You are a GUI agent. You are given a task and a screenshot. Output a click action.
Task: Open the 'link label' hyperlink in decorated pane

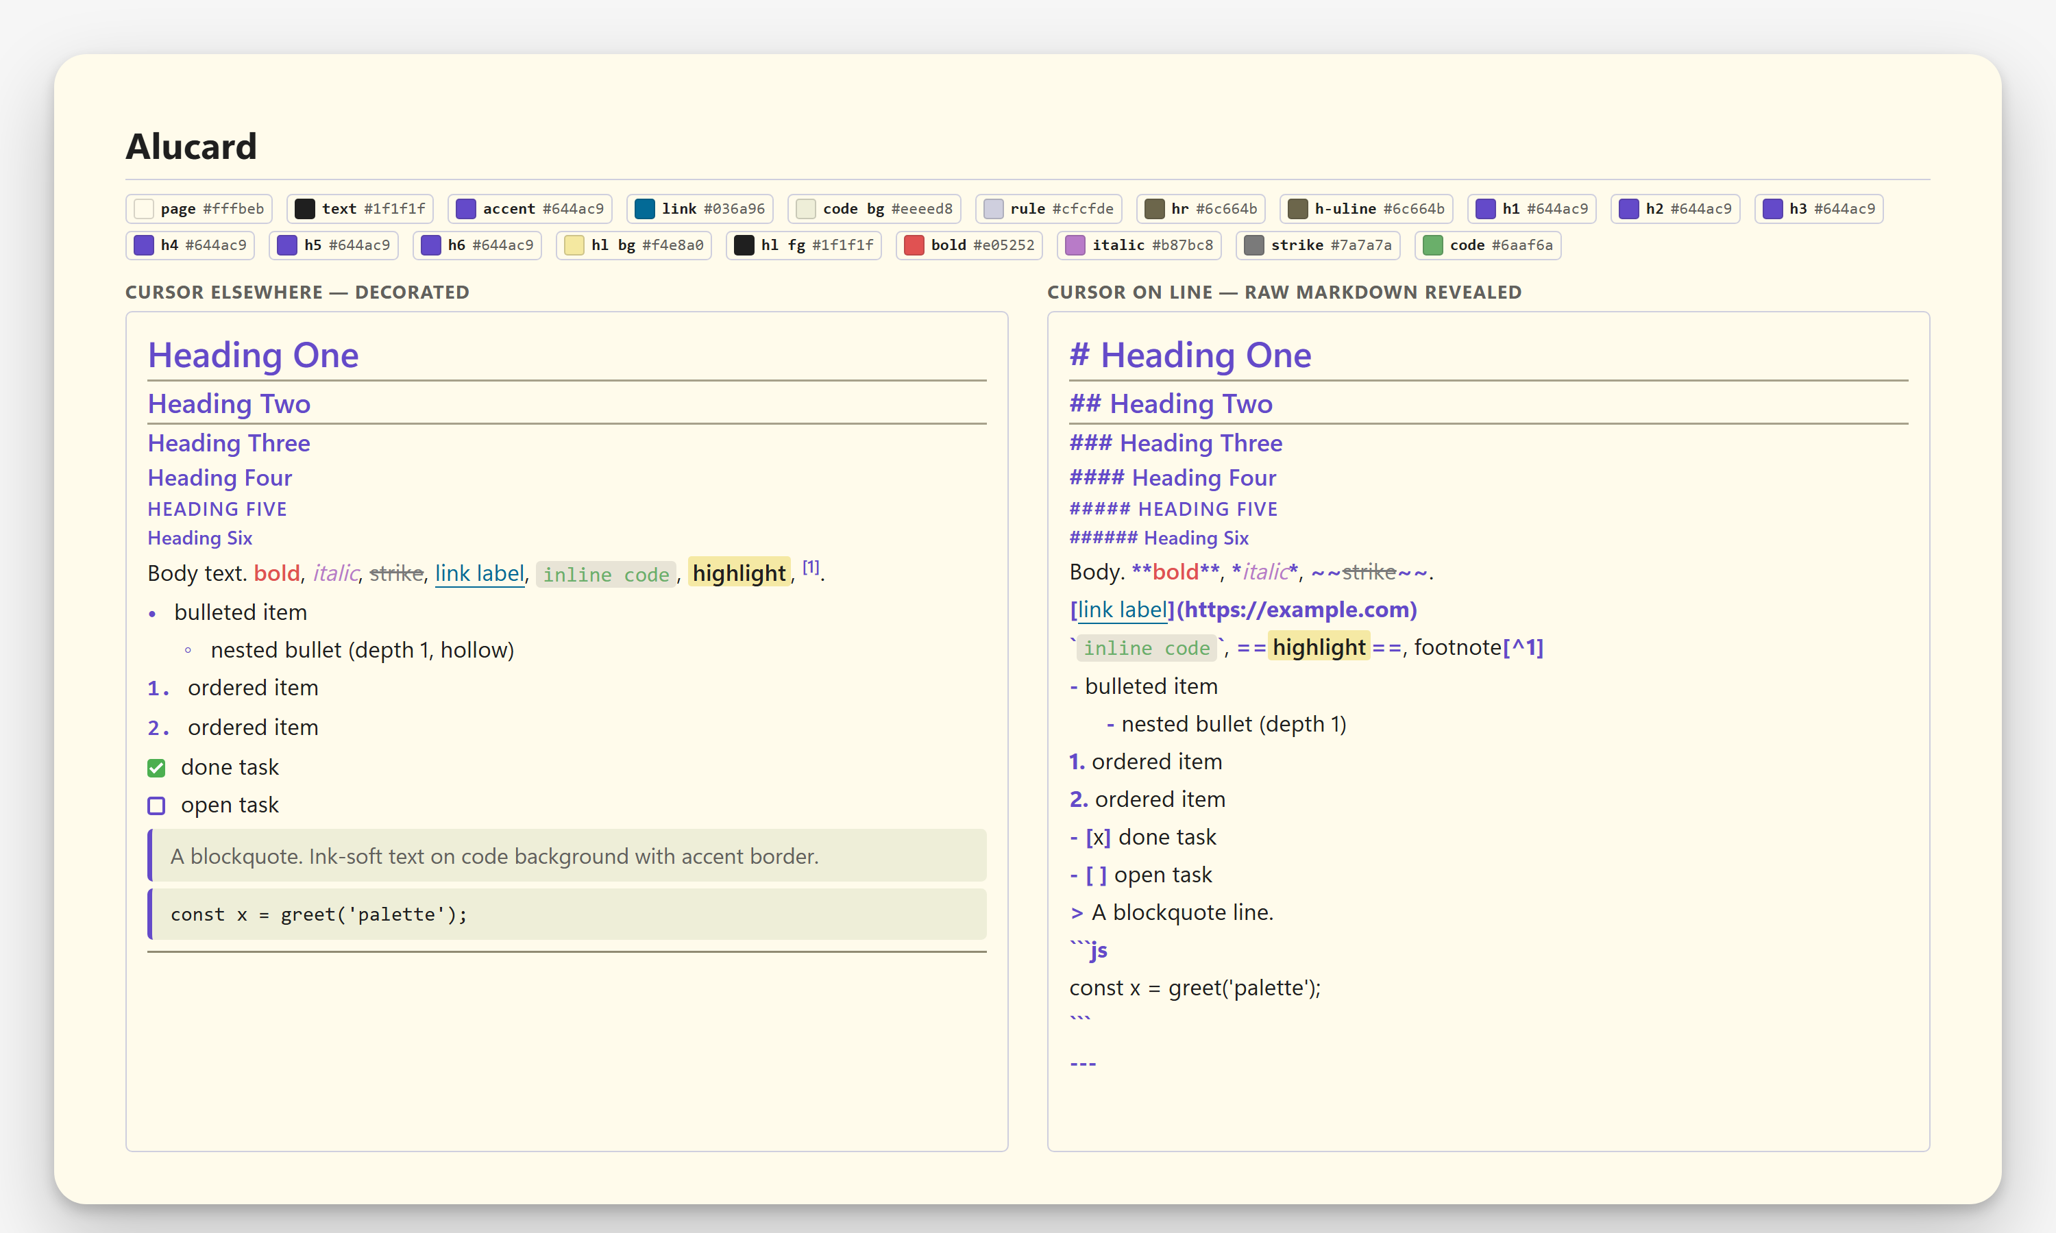click(x=480, y=573)
